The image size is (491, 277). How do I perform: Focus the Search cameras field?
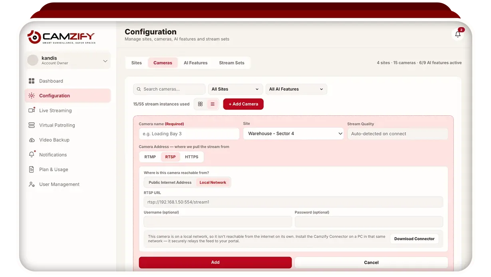pos(169,89)
